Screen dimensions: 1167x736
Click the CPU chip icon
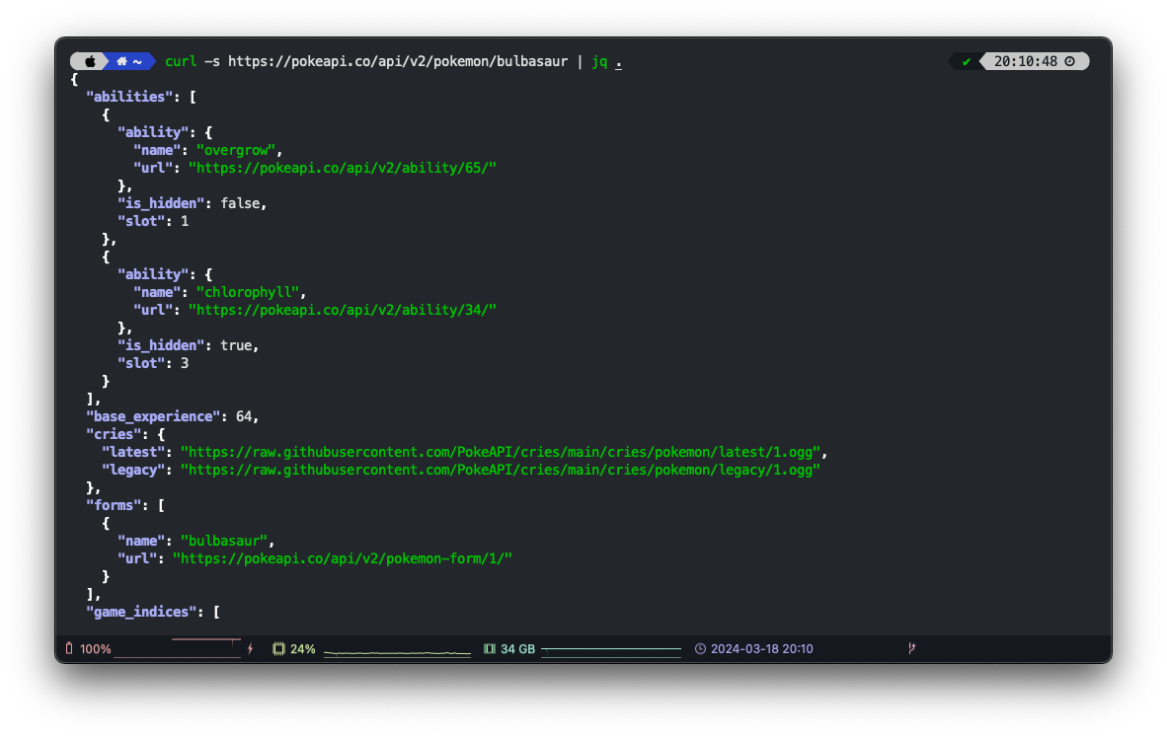pos(278,649)
